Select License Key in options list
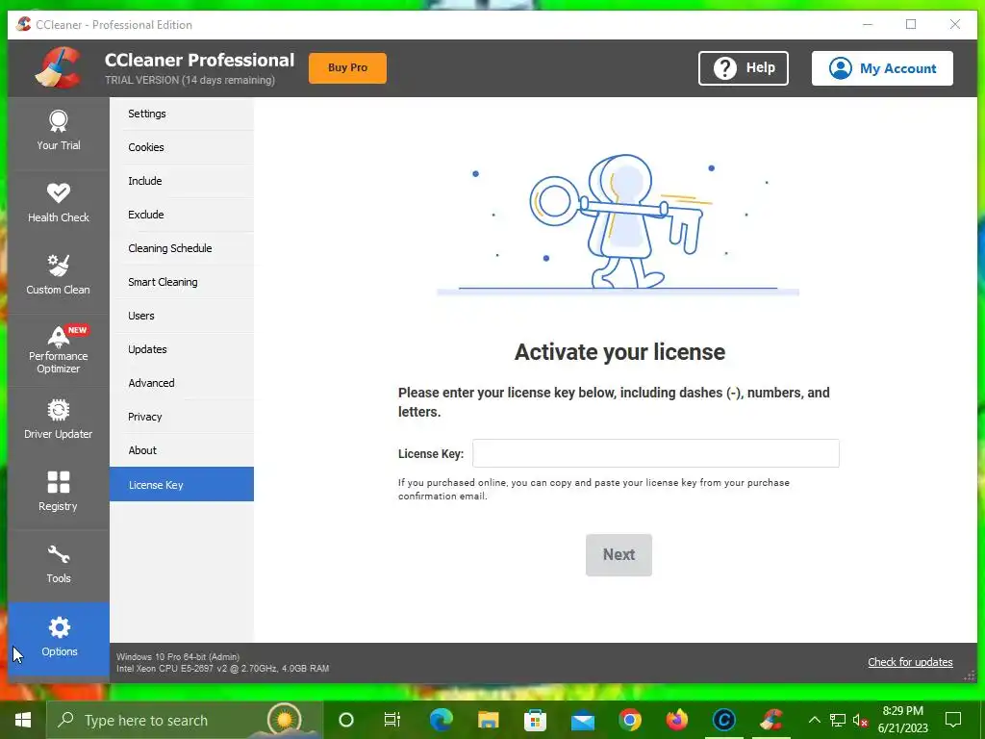 [182, 484]
